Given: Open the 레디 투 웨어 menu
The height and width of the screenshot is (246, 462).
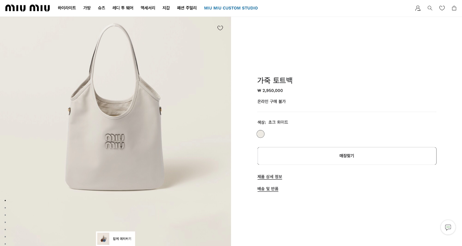Looking at the screenshot, I should [123, 8].
